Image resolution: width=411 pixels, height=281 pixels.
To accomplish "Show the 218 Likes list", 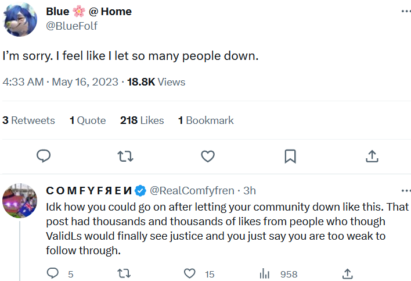I will (142, 120).
